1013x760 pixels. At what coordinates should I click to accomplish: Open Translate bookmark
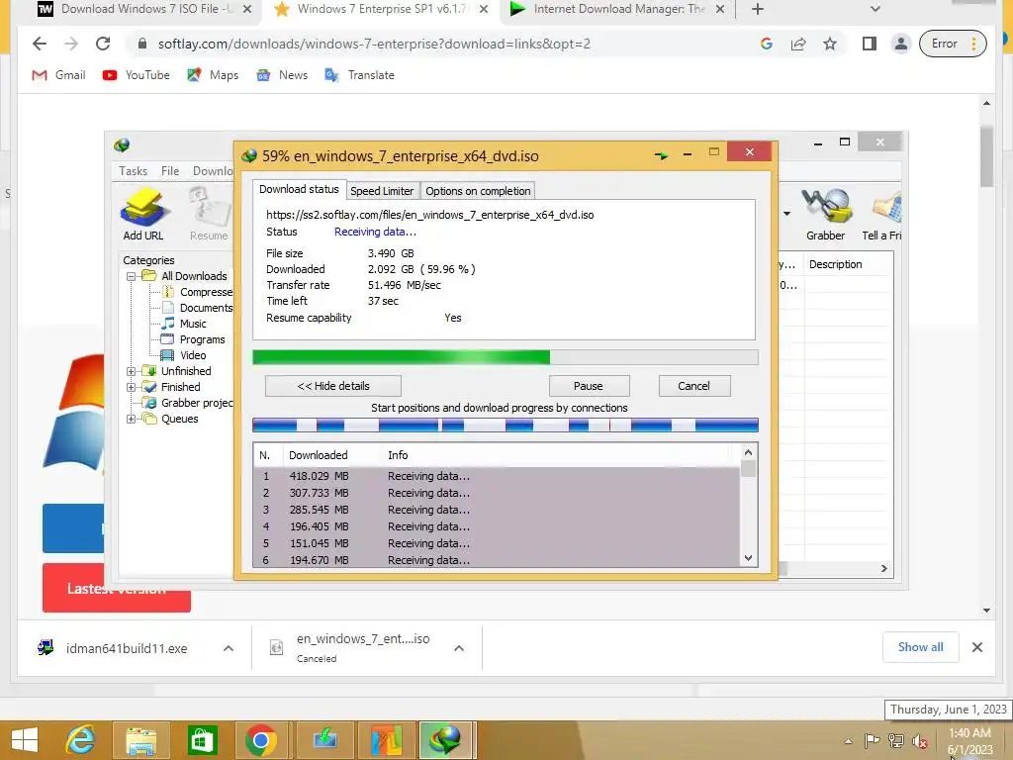[x=359, y=75]
